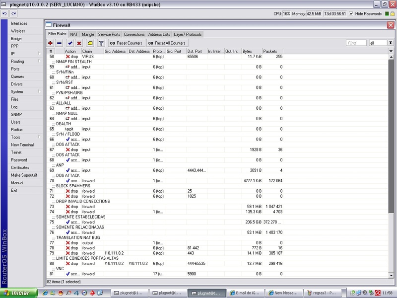This screenshot has width=397, height=298.
Task: Click the red tray icon next to the clock
Action: 378,293
